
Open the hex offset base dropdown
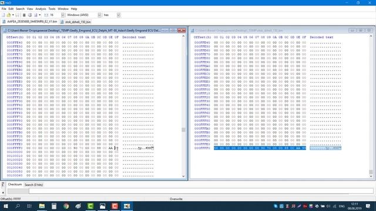point(119,15)
